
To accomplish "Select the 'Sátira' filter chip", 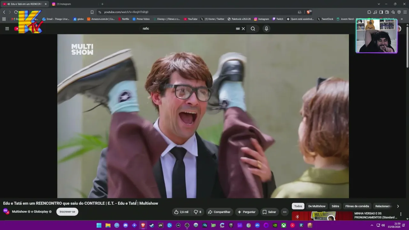I will pos(335,206).
